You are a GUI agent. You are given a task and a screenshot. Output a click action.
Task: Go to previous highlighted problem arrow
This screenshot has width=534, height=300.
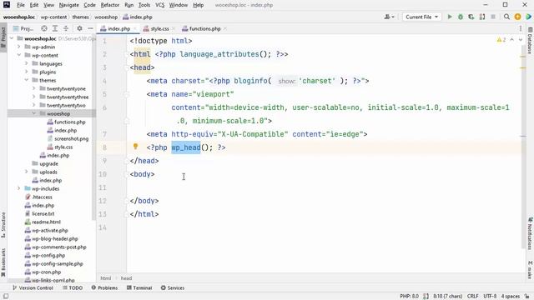(511, 40)
